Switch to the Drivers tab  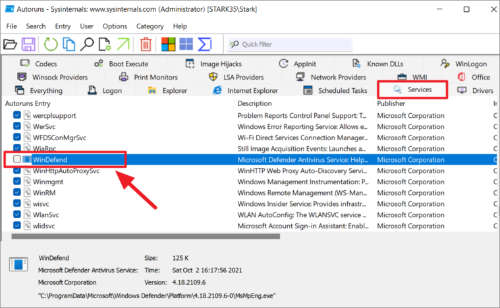coord(476,90)
